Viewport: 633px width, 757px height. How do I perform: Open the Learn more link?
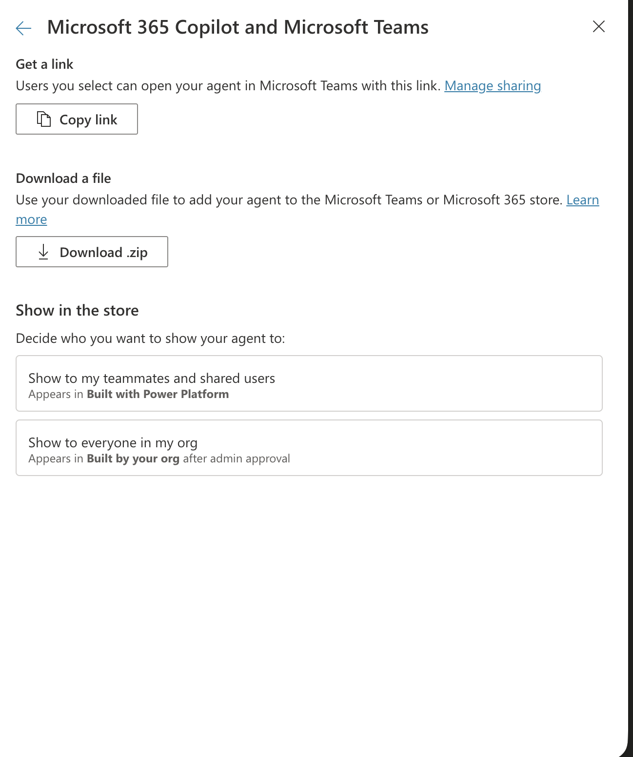click(583, 200)
